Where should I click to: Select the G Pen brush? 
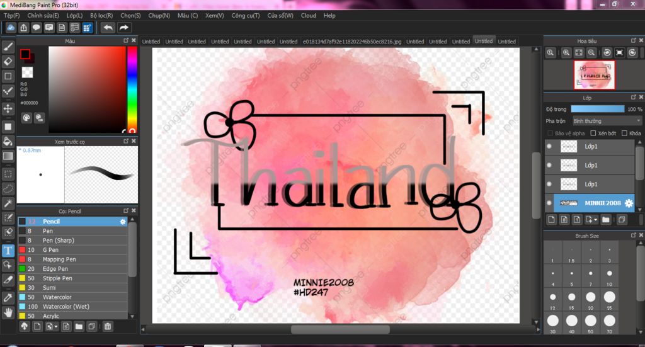[72, 250]
